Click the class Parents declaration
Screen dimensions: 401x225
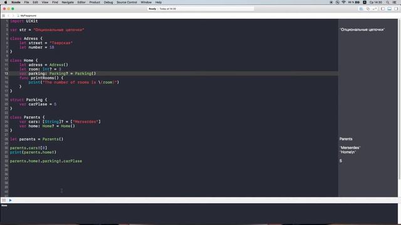tap(28, 117)
